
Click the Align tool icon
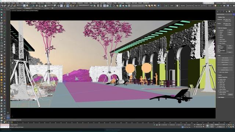[95, 6]
